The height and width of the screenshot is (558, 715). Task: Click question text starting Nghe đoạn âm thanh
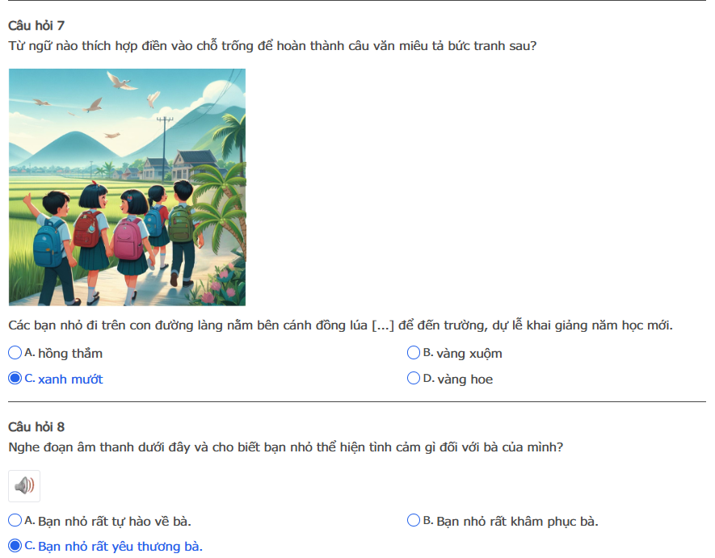(x=286, y=447)
